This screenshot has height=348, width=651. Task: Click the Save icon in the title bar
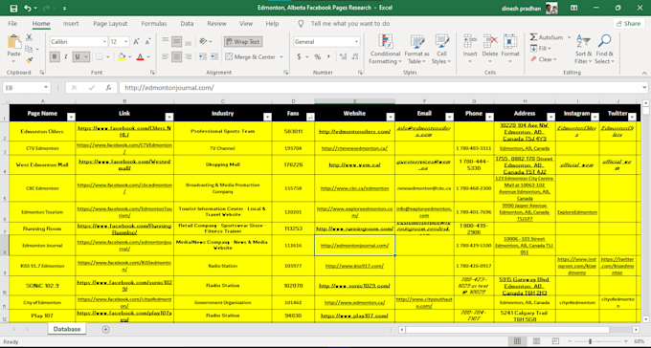point(13,8)
